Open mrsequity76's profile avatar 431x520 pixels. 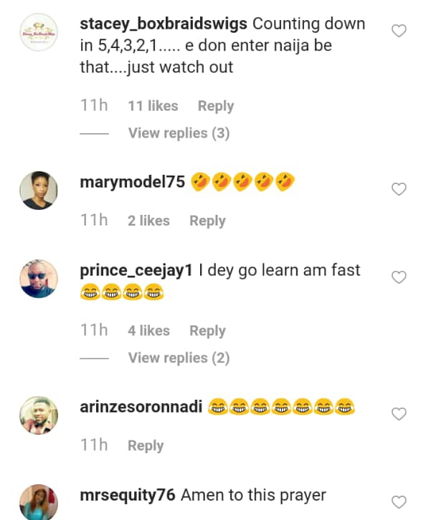39,502
